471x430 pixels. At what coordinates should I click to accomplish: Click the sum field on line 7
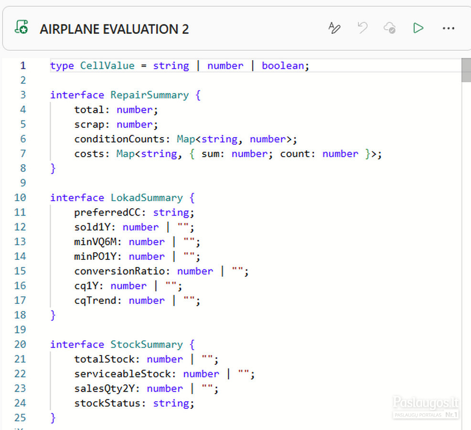pos(210,153)
